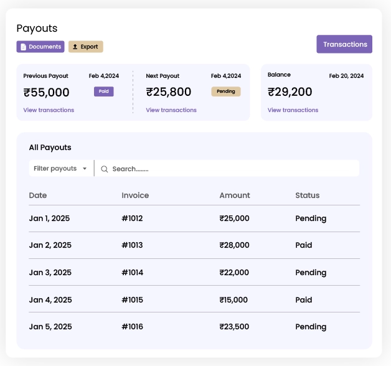Click the ₹29,200 balance amount

[290, 92]
